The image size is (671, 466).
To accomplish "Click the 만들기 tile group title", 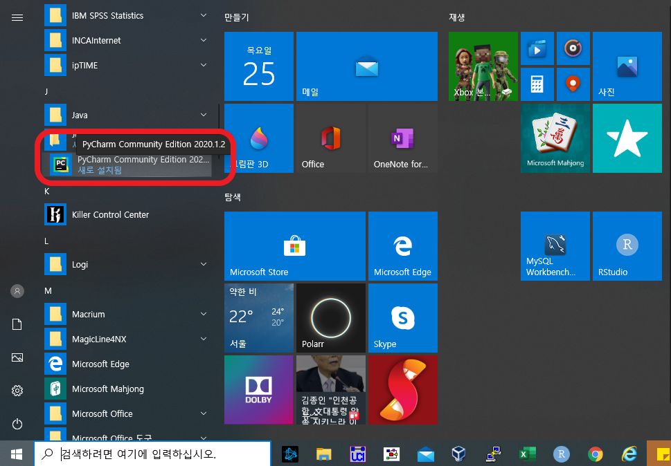I will pyautogui.click(x=237, y=17).
